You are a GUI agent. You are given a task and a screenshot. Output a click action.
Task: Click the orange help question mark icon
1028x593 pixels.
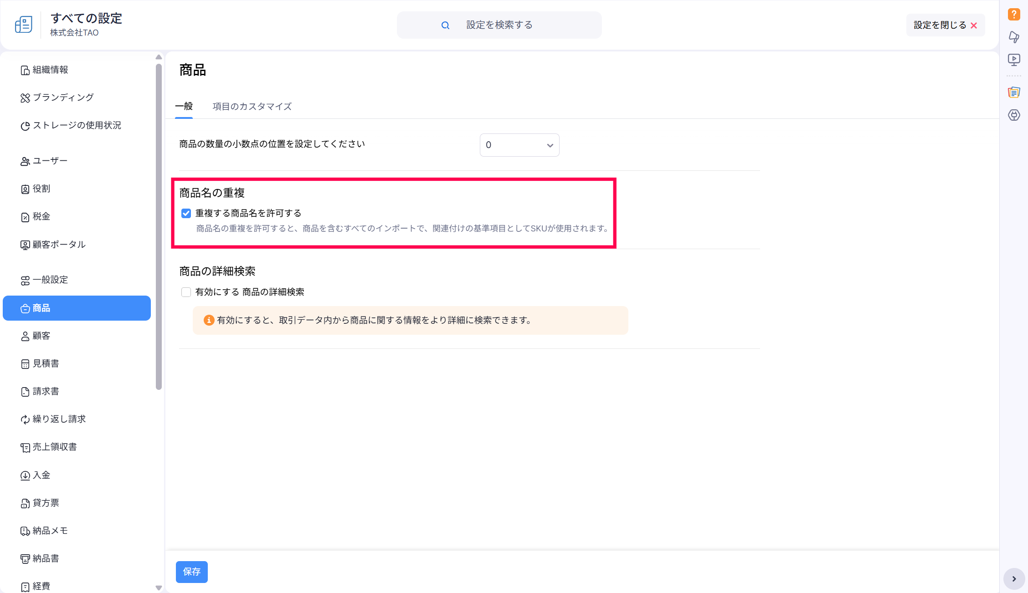[x=1014, y=15]
